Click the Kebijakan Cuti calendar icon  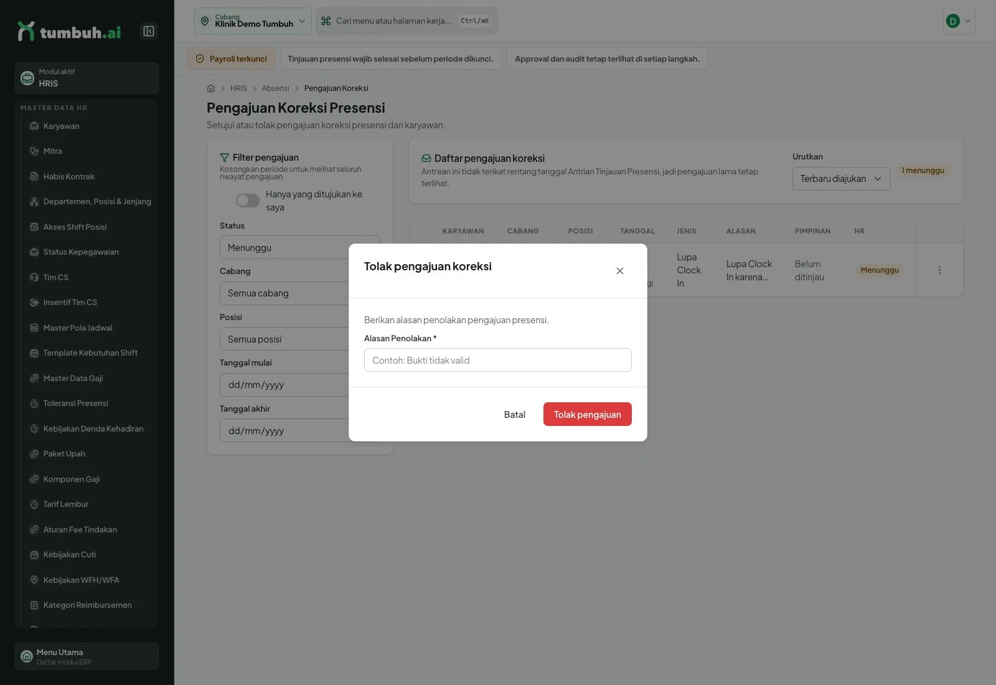(34, 555)
